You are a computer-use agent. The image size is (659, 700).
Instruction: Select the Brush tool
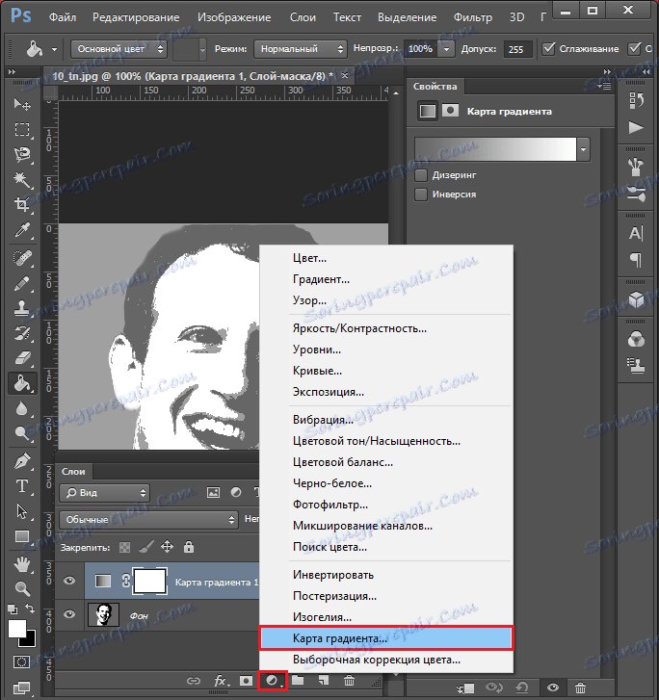[21, 283]
